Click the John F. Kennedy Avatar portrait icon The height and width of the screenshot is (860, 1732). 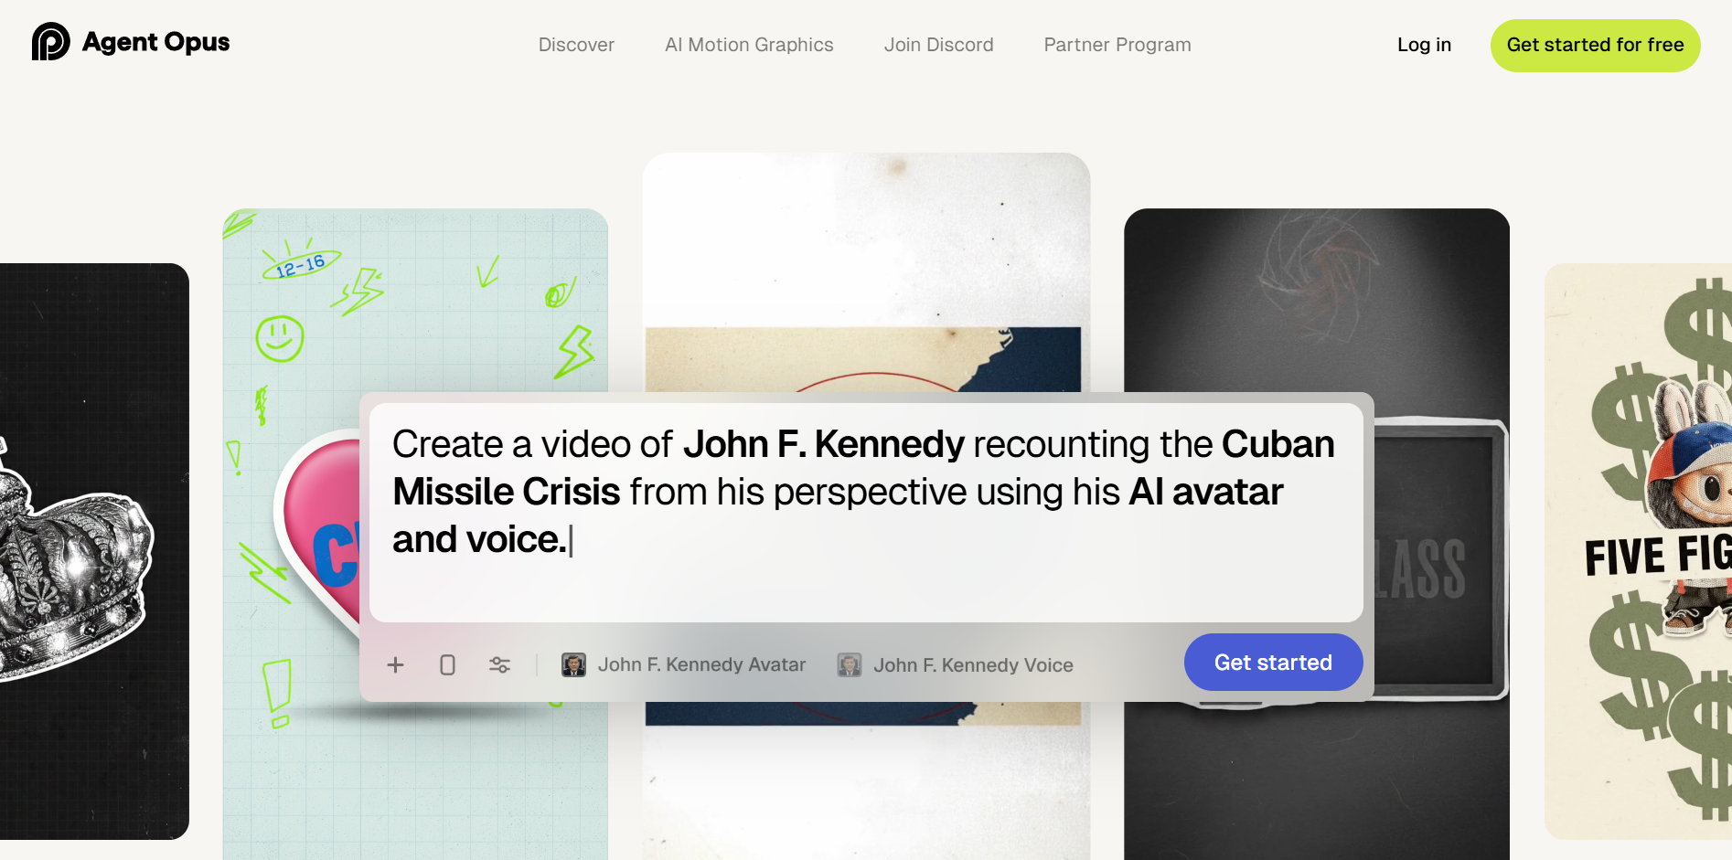573,664
